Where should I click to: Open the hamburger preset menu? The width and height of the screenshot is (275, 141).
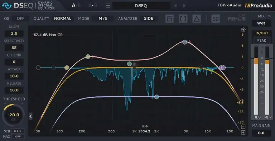click(x=108, y=6)
